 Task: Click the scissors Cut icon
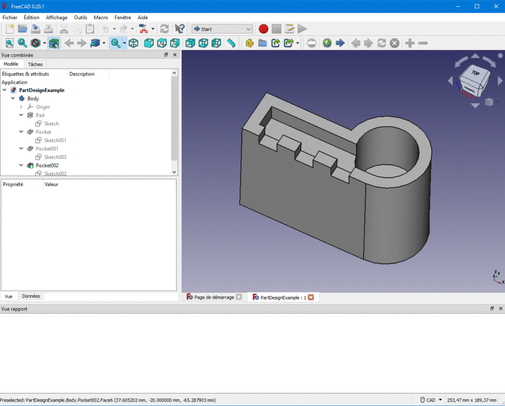point(64,29)
